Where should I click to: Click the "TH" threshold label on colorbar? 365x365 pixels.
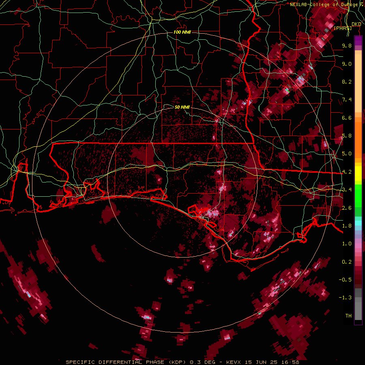point(348,316)
